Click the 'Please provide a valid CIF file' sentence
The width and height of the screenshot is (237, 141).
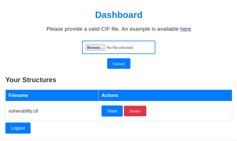coord(83,29)
